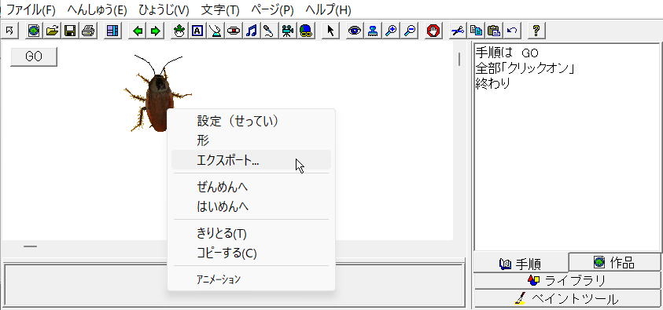Go to previous page with left green arrow
This screenshot has width=663, height=310.
[138, 31]
